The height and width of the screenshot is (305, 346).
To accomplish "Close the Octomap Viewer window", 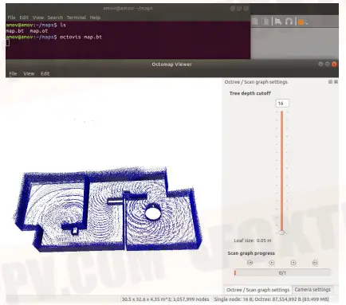I will [x=334, y=64].
